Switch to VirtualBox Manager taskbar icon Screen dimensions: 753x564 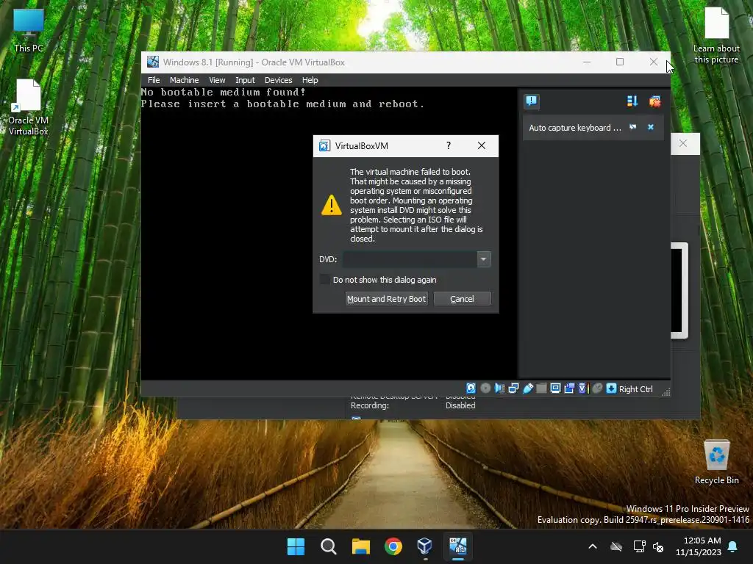[x=425, y=546]
